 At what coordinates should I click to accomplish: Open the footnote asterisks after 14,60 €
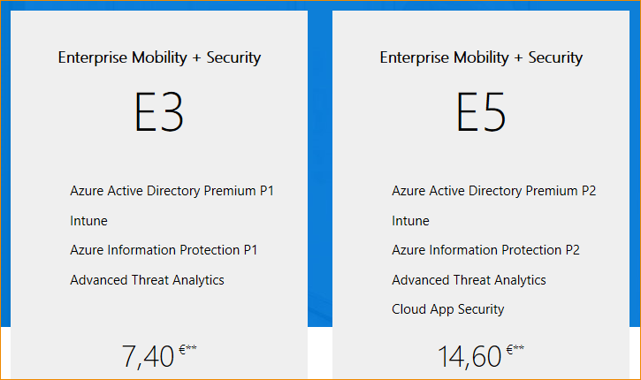click(519, 348)
